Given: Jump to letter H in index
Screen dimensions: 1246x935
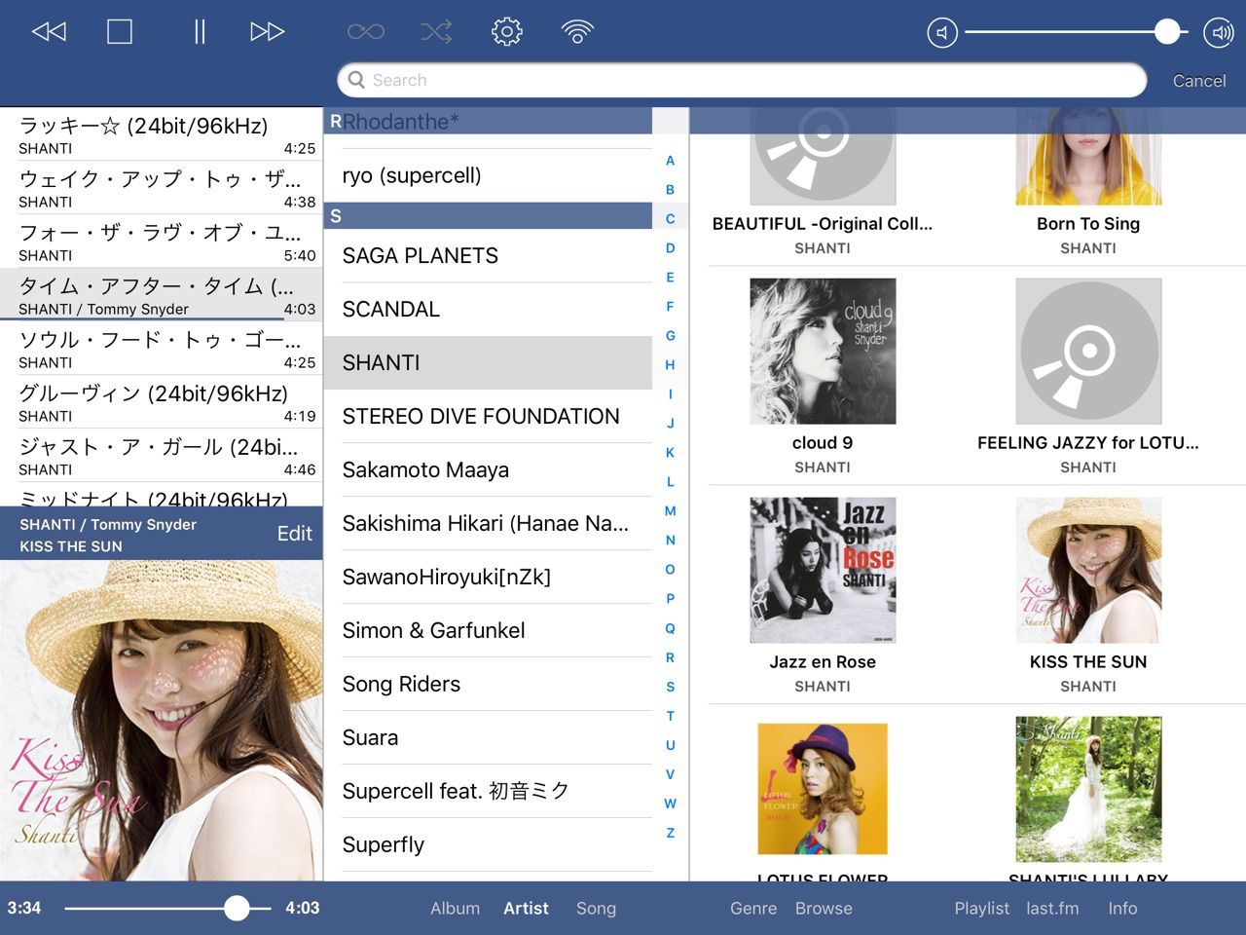Looking at the screenshot, I should 670,365.
